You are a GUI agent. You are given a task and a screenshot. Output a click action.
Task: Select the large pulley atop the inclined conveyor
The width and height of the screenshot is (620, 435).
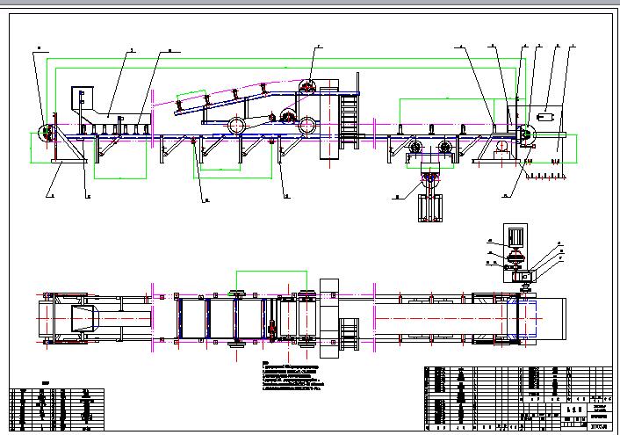pyautogui.click(x=307, y=87)
